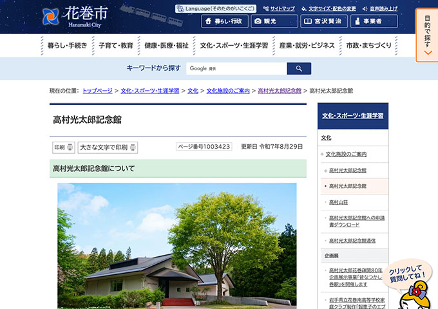Image resolution: width=438 pixels, height=309 pixels.
Task: Select the 事業者 header tab
Action: [374, 21]
